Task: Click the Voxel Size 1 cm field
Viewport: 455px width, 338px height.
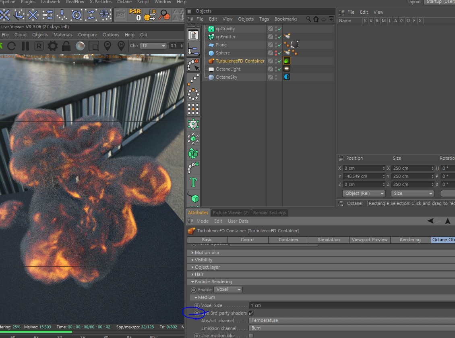Action: click(352, 305)
